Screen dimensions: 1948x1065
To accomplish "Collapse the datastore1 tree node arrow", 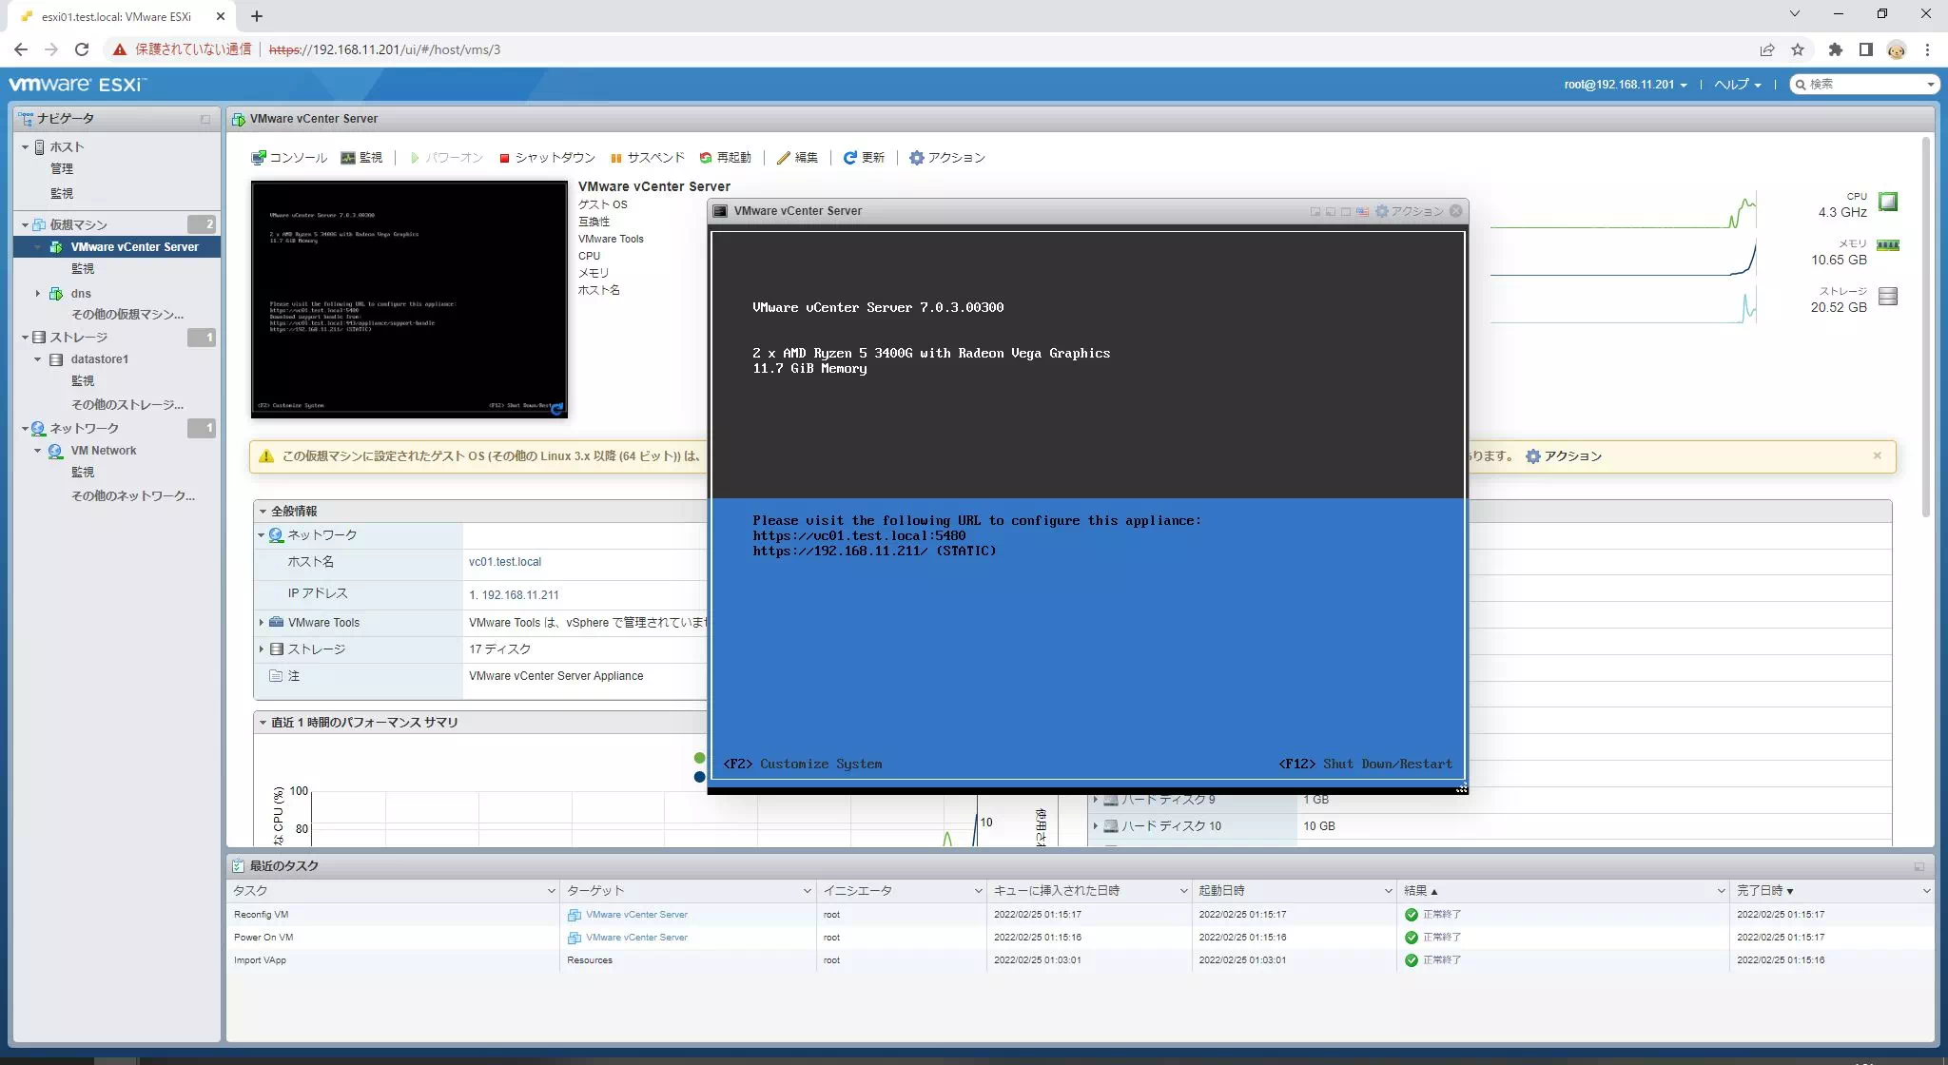I will pos(37,359).
